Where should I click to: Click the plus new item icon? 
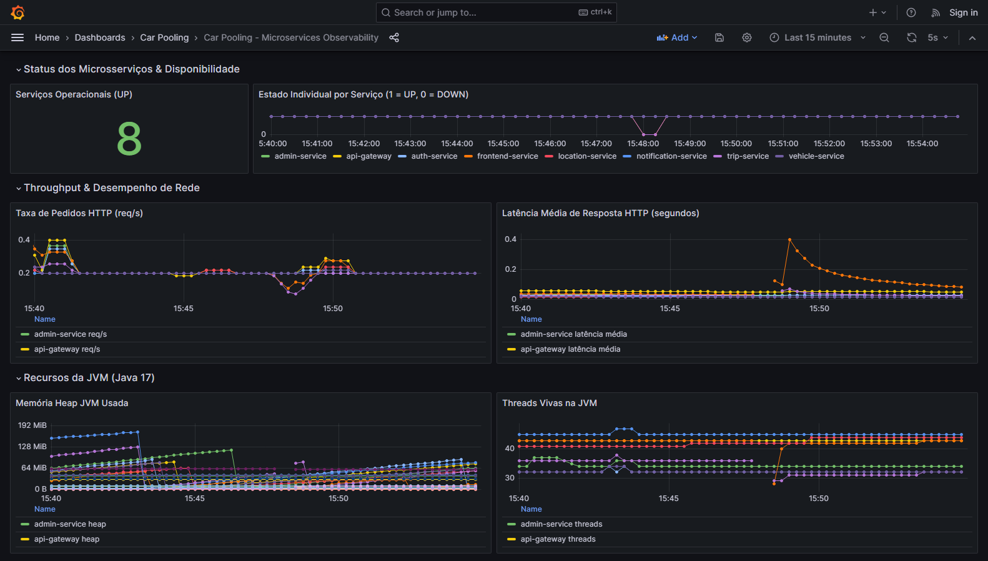tap(873, 12)
